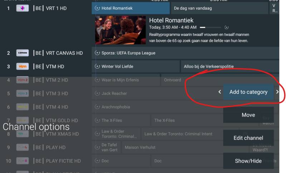The width and height of the screenshot is (286, 173).
Task: Select the VTM 3 HD channel name
Action: (x=57, y=94)
